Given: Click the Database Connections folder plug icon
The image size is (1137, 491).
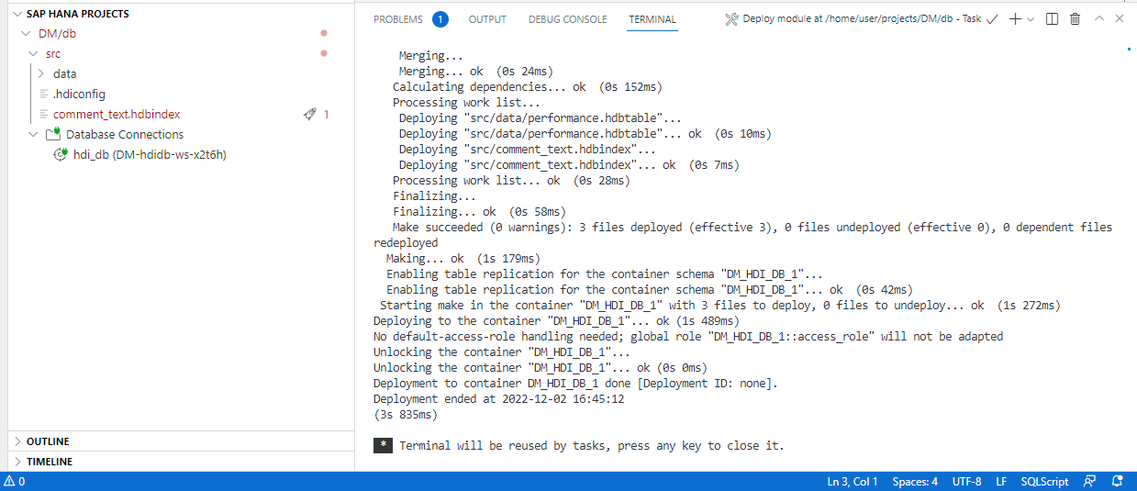Looking at the screenshot, I should coord(52,134).
